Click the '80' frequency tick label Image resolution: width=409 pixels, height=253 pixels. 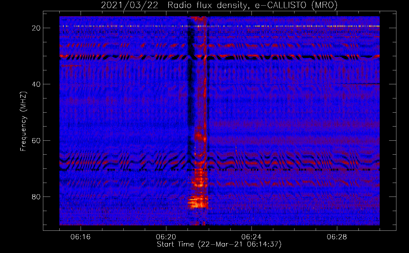(36, 197)
